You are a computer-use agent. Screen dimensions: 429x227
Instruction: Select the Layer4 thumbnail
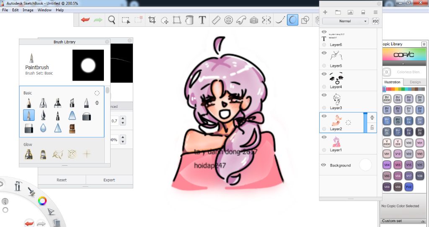[336, 78]
